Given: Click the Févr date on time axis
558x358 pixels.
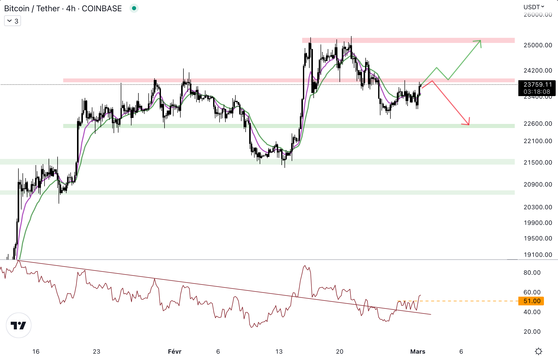Looking at the screenshot, I should click(x=174, y=352).
